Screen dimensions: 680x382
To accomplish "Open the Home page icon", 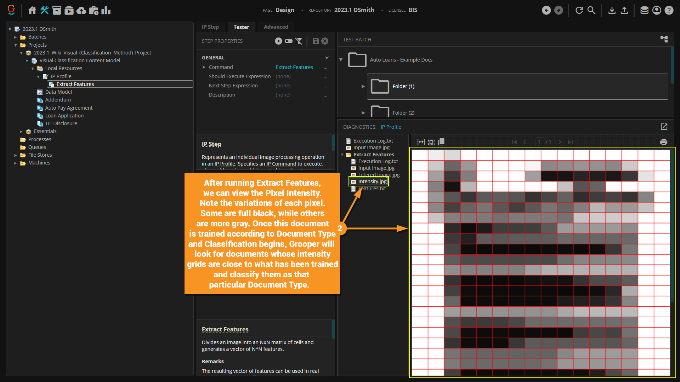I will point(32,10).
